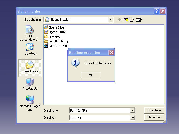The height and width of the screenshot is (134, 179).
Task: Click the Speichern button
Action: [x=154, y=110]
